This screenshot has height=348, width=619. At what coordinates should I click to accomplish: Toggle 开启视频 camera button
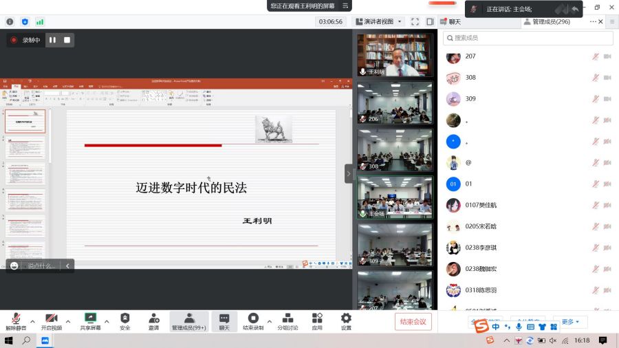(x=51, y=318)
